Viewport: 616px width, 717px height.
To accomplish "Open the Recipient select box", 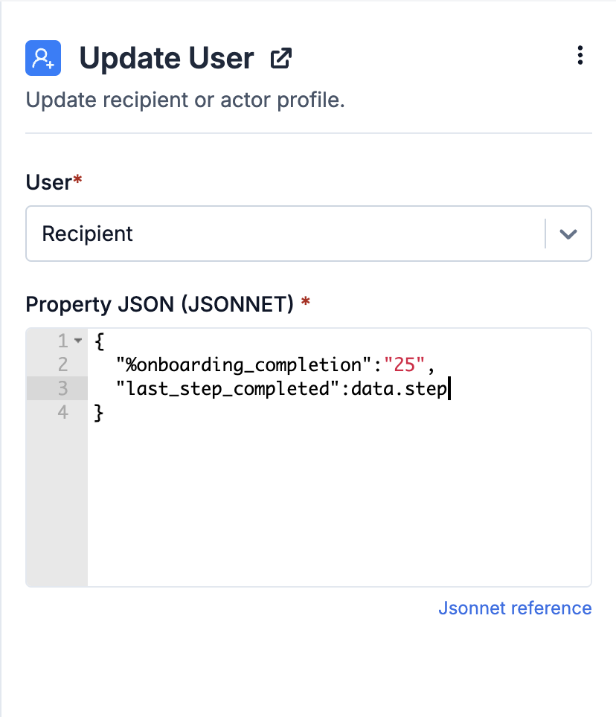I will [309, 234].
